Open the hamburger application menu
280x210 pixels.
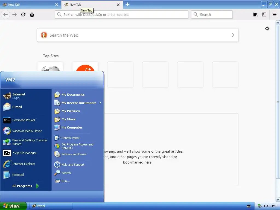(x=275, y=14)
